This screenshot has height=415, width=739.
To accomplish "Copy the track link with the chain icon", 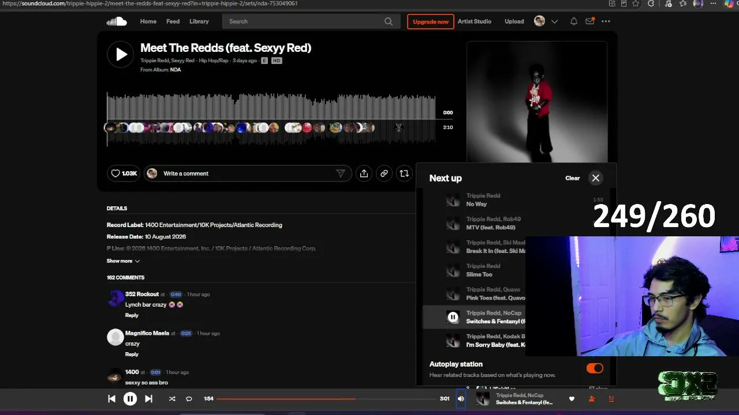I will pos(384,173).
